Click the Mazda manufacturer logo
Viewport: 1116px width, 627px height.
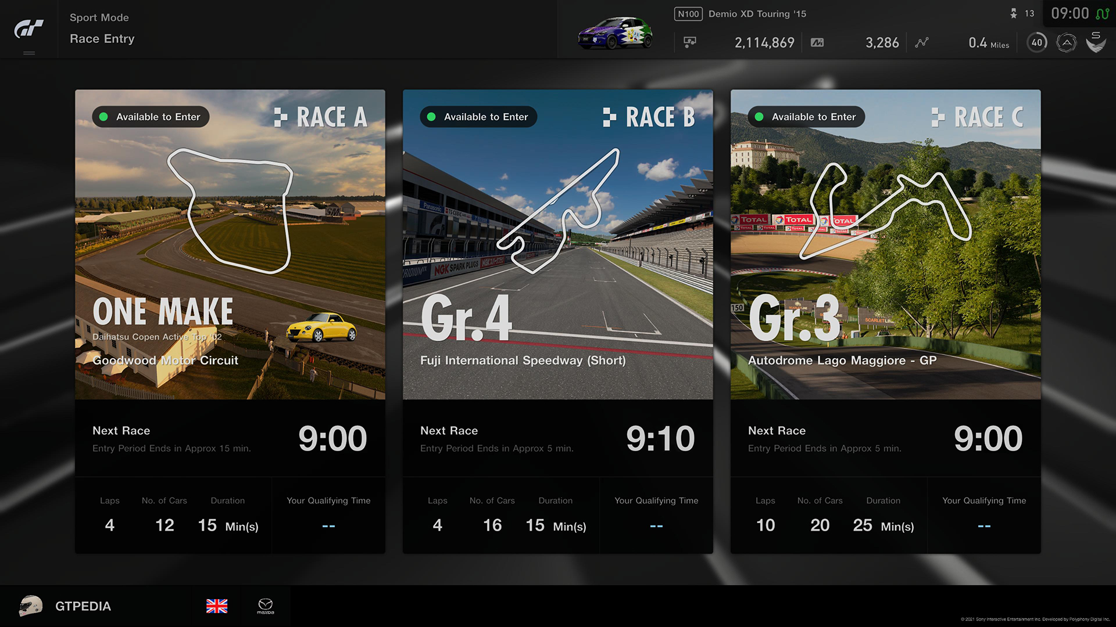pyautogui.click(x=266, y=606)
